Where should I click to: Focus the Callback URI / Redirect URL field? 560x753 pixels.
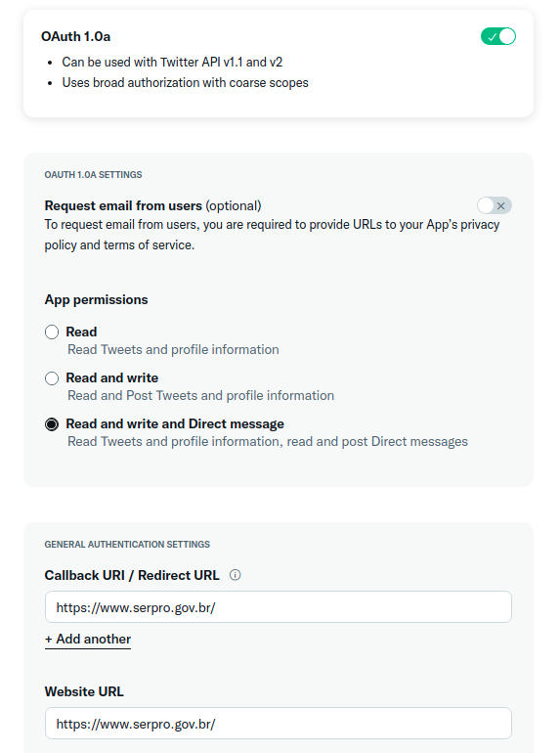pyautogui.click(x=279, y=607)
